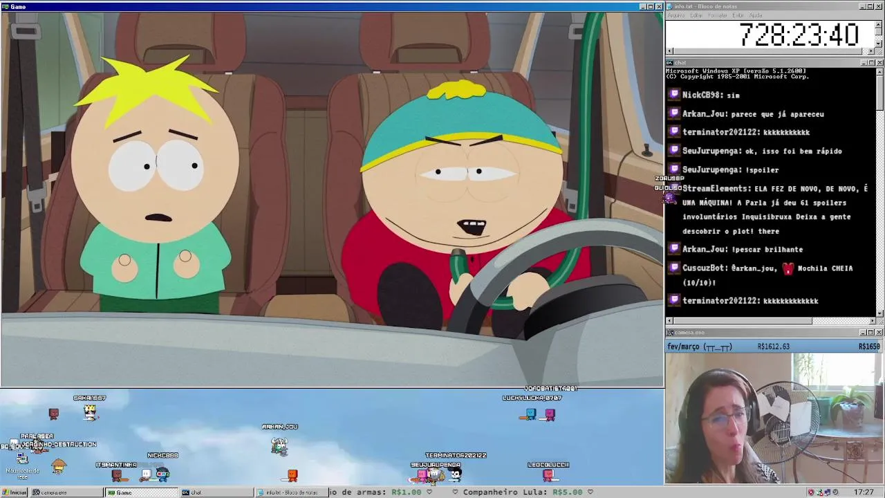885x498 pixels.
Task: Click the red backpack emoji in CuscuzBot message
Action: (x=788, y=268)
